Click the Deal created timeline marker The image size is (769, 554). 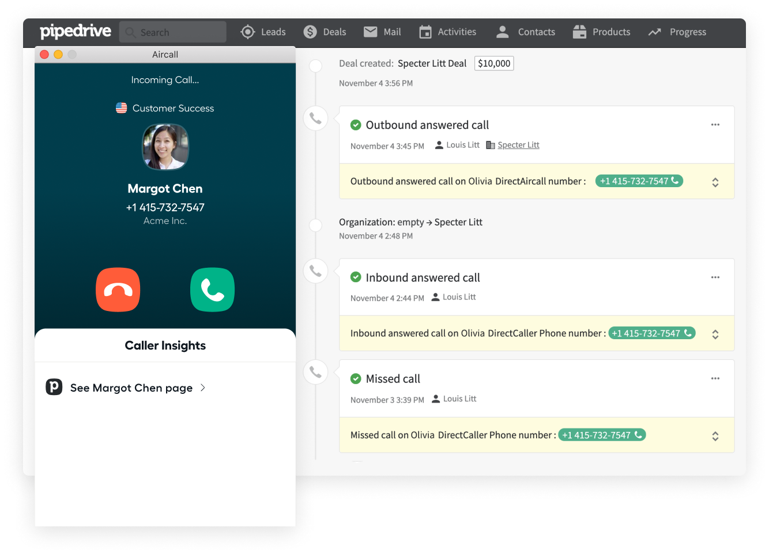click(316, 66)
